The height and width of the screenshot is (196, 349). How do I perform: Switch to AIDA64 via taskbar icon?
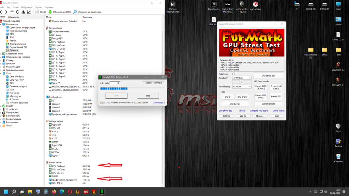point(86,192)
